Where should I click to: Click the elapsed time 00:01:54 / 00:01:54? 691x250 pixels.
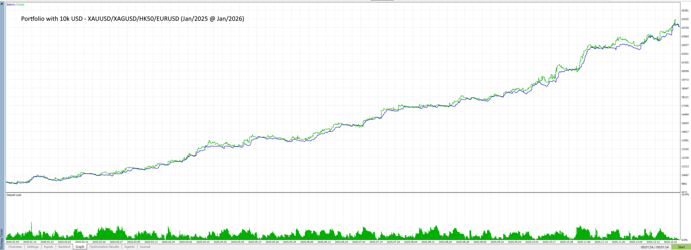[655, 247]
